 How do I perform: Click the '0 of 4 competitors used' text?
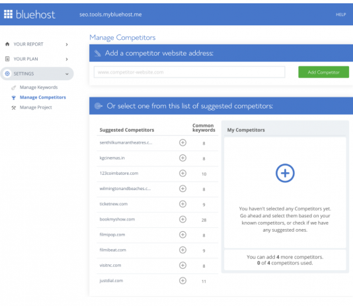click(285, 263)
